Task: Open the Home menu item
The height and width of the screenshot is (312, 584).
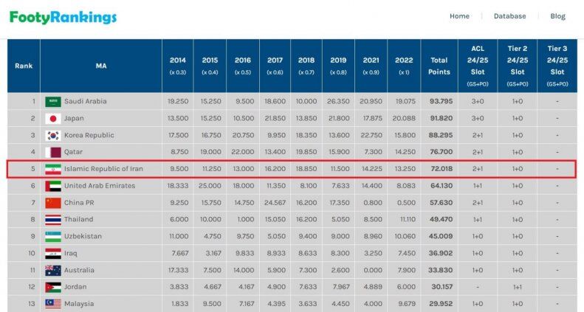Action: 459,16
